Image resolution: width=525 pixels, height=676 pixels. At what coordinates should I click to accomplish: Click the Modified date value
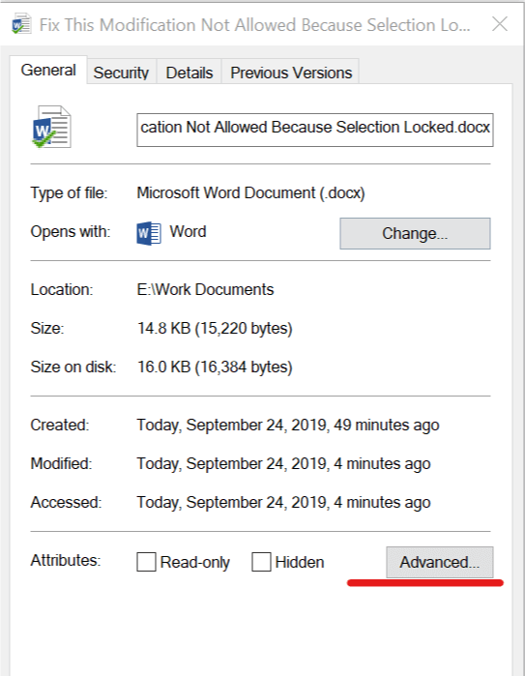(283, 464)
